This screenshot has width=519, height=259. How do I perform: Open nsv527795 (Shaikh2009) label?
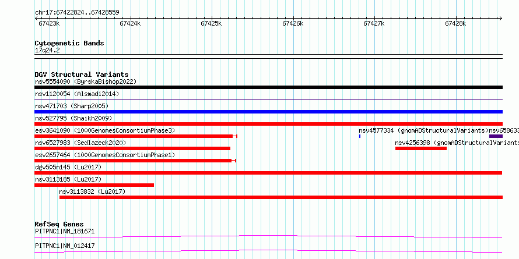(73, 118)
